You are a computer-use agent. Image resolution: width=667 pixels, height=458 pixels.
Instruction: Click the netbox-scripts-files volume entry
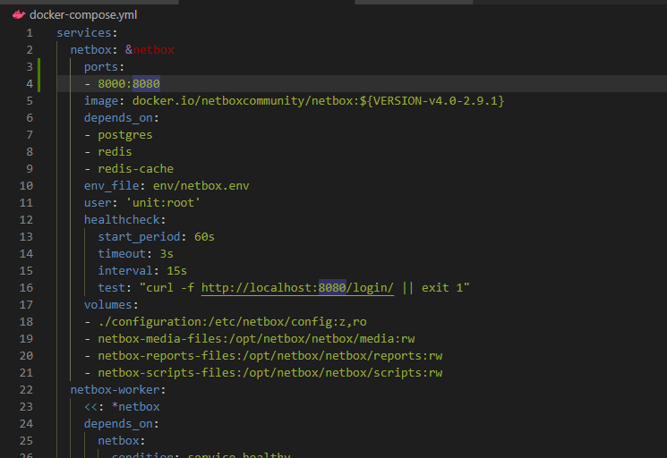(270, 373)
